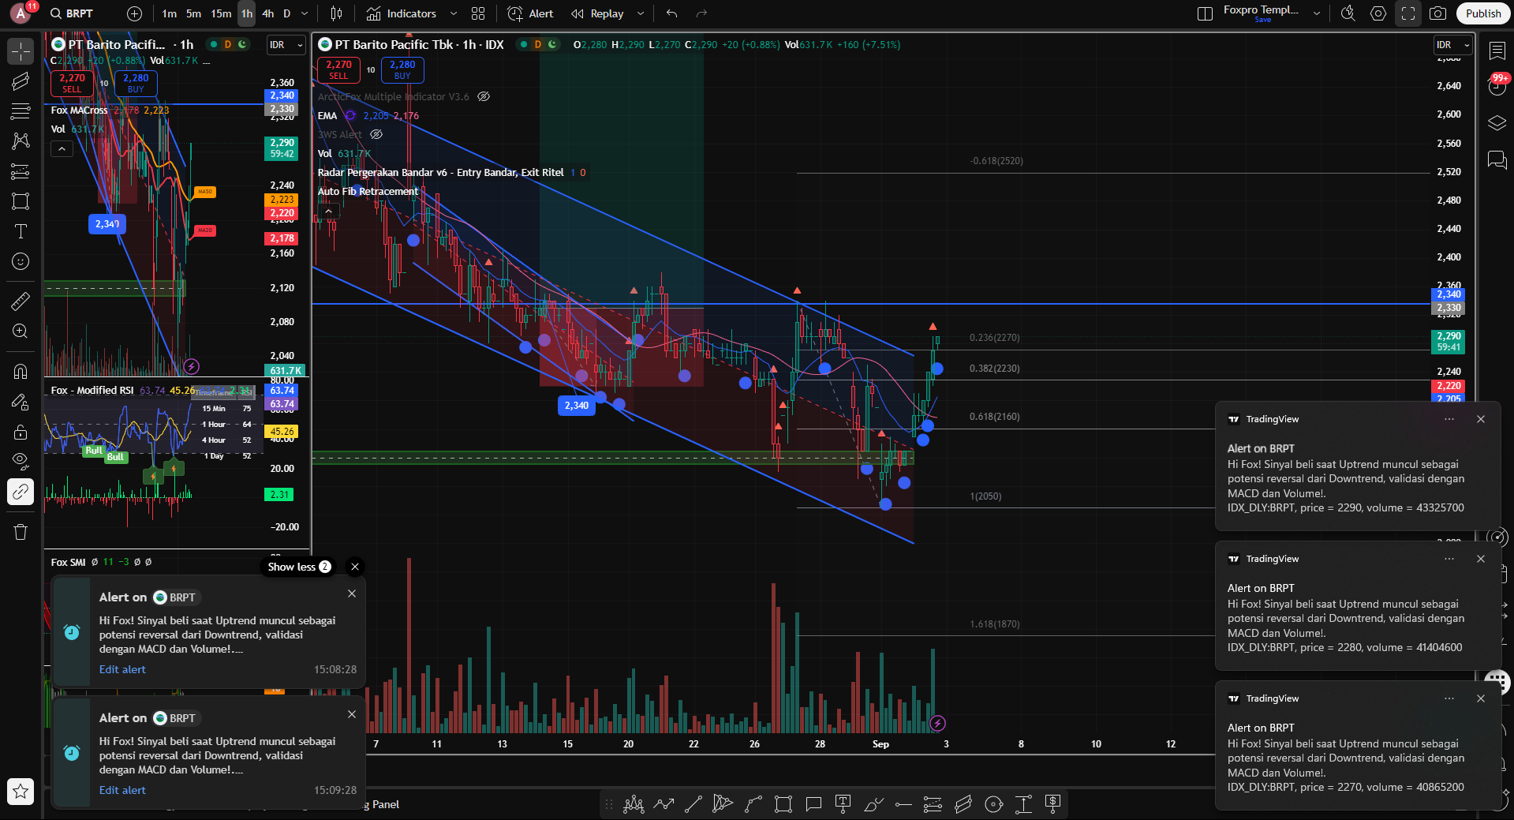Toggle fullscreen mode
This screenshot has height=820, width=1514.
[x=1408, y=13]
